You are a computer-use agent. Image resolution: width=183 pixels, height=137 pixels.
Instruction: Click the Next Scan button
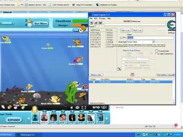[137, 30]
